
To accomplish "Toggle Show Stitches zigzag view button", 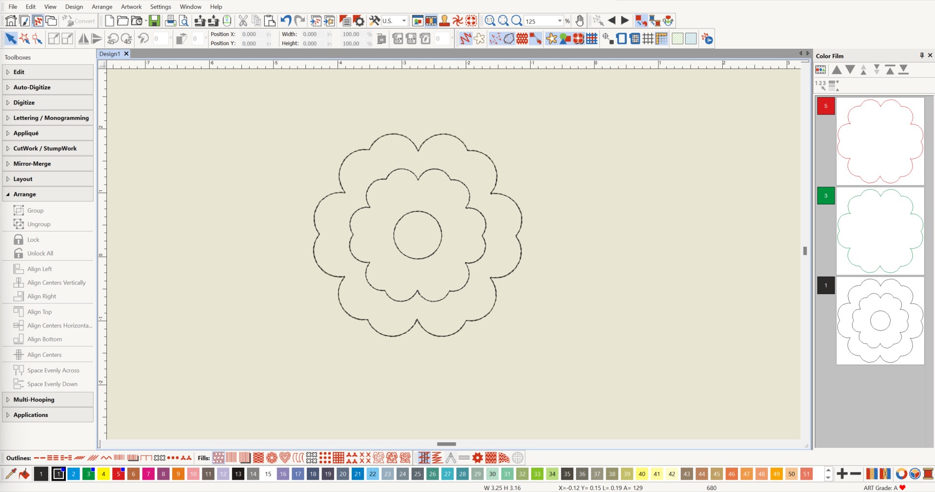I will point(466,39).
